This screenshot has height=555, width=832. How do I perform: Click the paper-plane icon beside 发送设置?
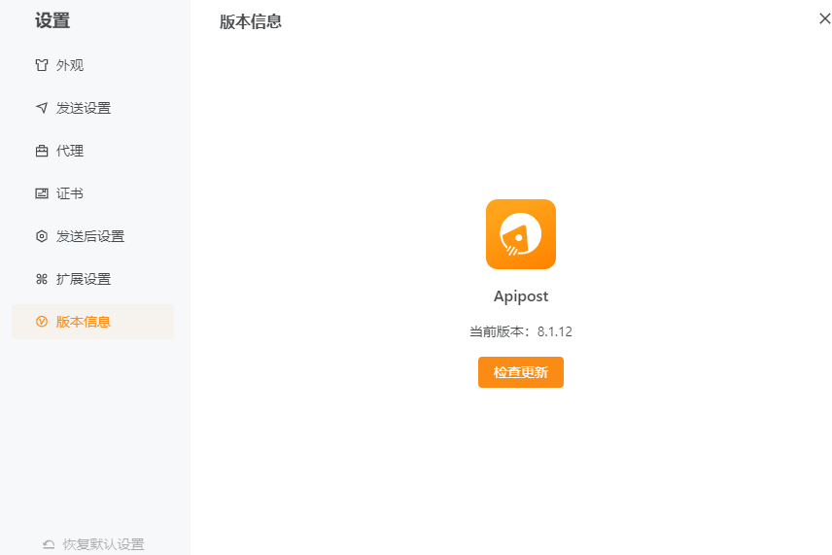click(x=42, y=108)
